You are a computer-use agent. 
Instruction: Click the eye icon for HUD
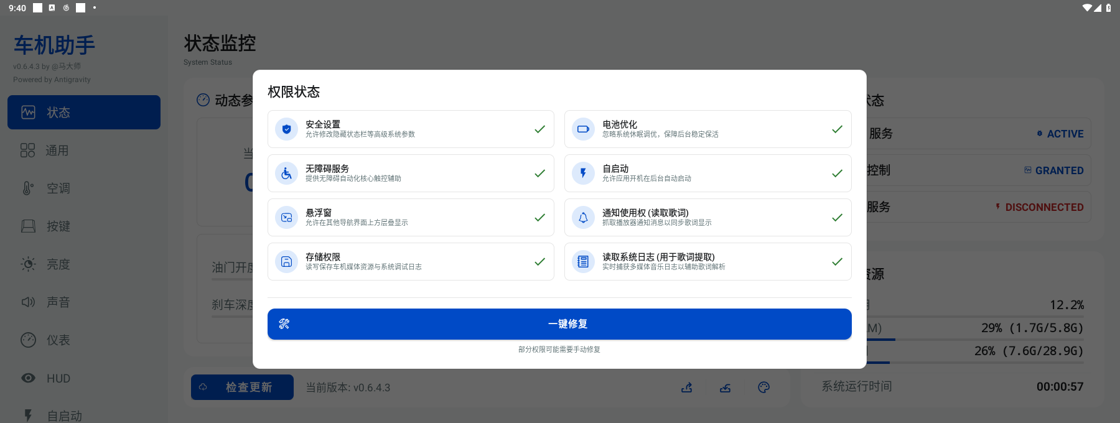[28, 378]
